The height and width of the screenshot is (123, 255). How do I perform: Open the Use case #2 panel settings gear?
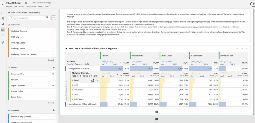[237, 49]
